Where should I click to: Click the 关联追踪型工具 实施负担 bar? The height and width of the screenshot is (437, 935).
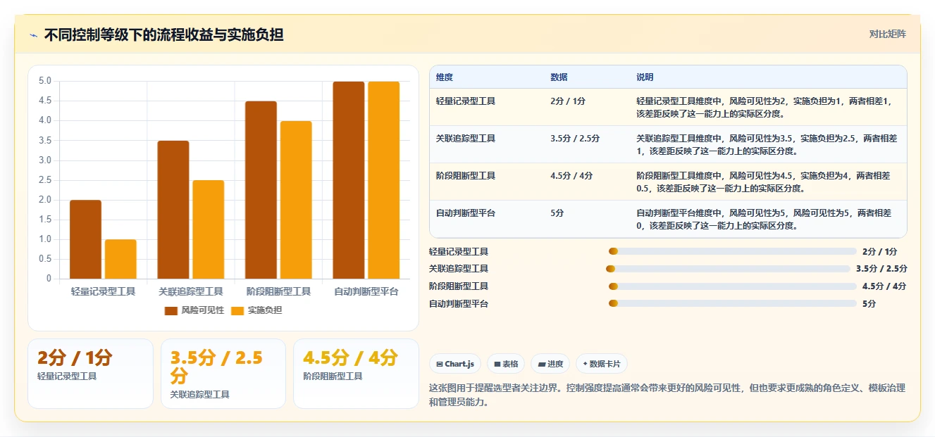(x=209, y=229)
